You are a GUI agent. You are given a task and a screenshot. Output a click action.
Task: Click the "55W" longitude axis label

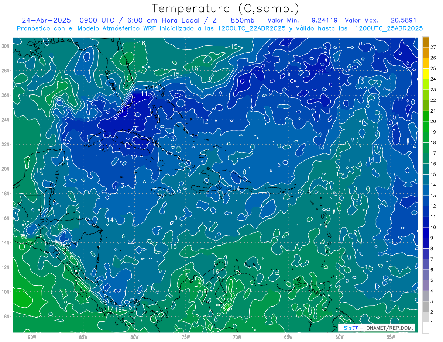(x=391, y=338)
